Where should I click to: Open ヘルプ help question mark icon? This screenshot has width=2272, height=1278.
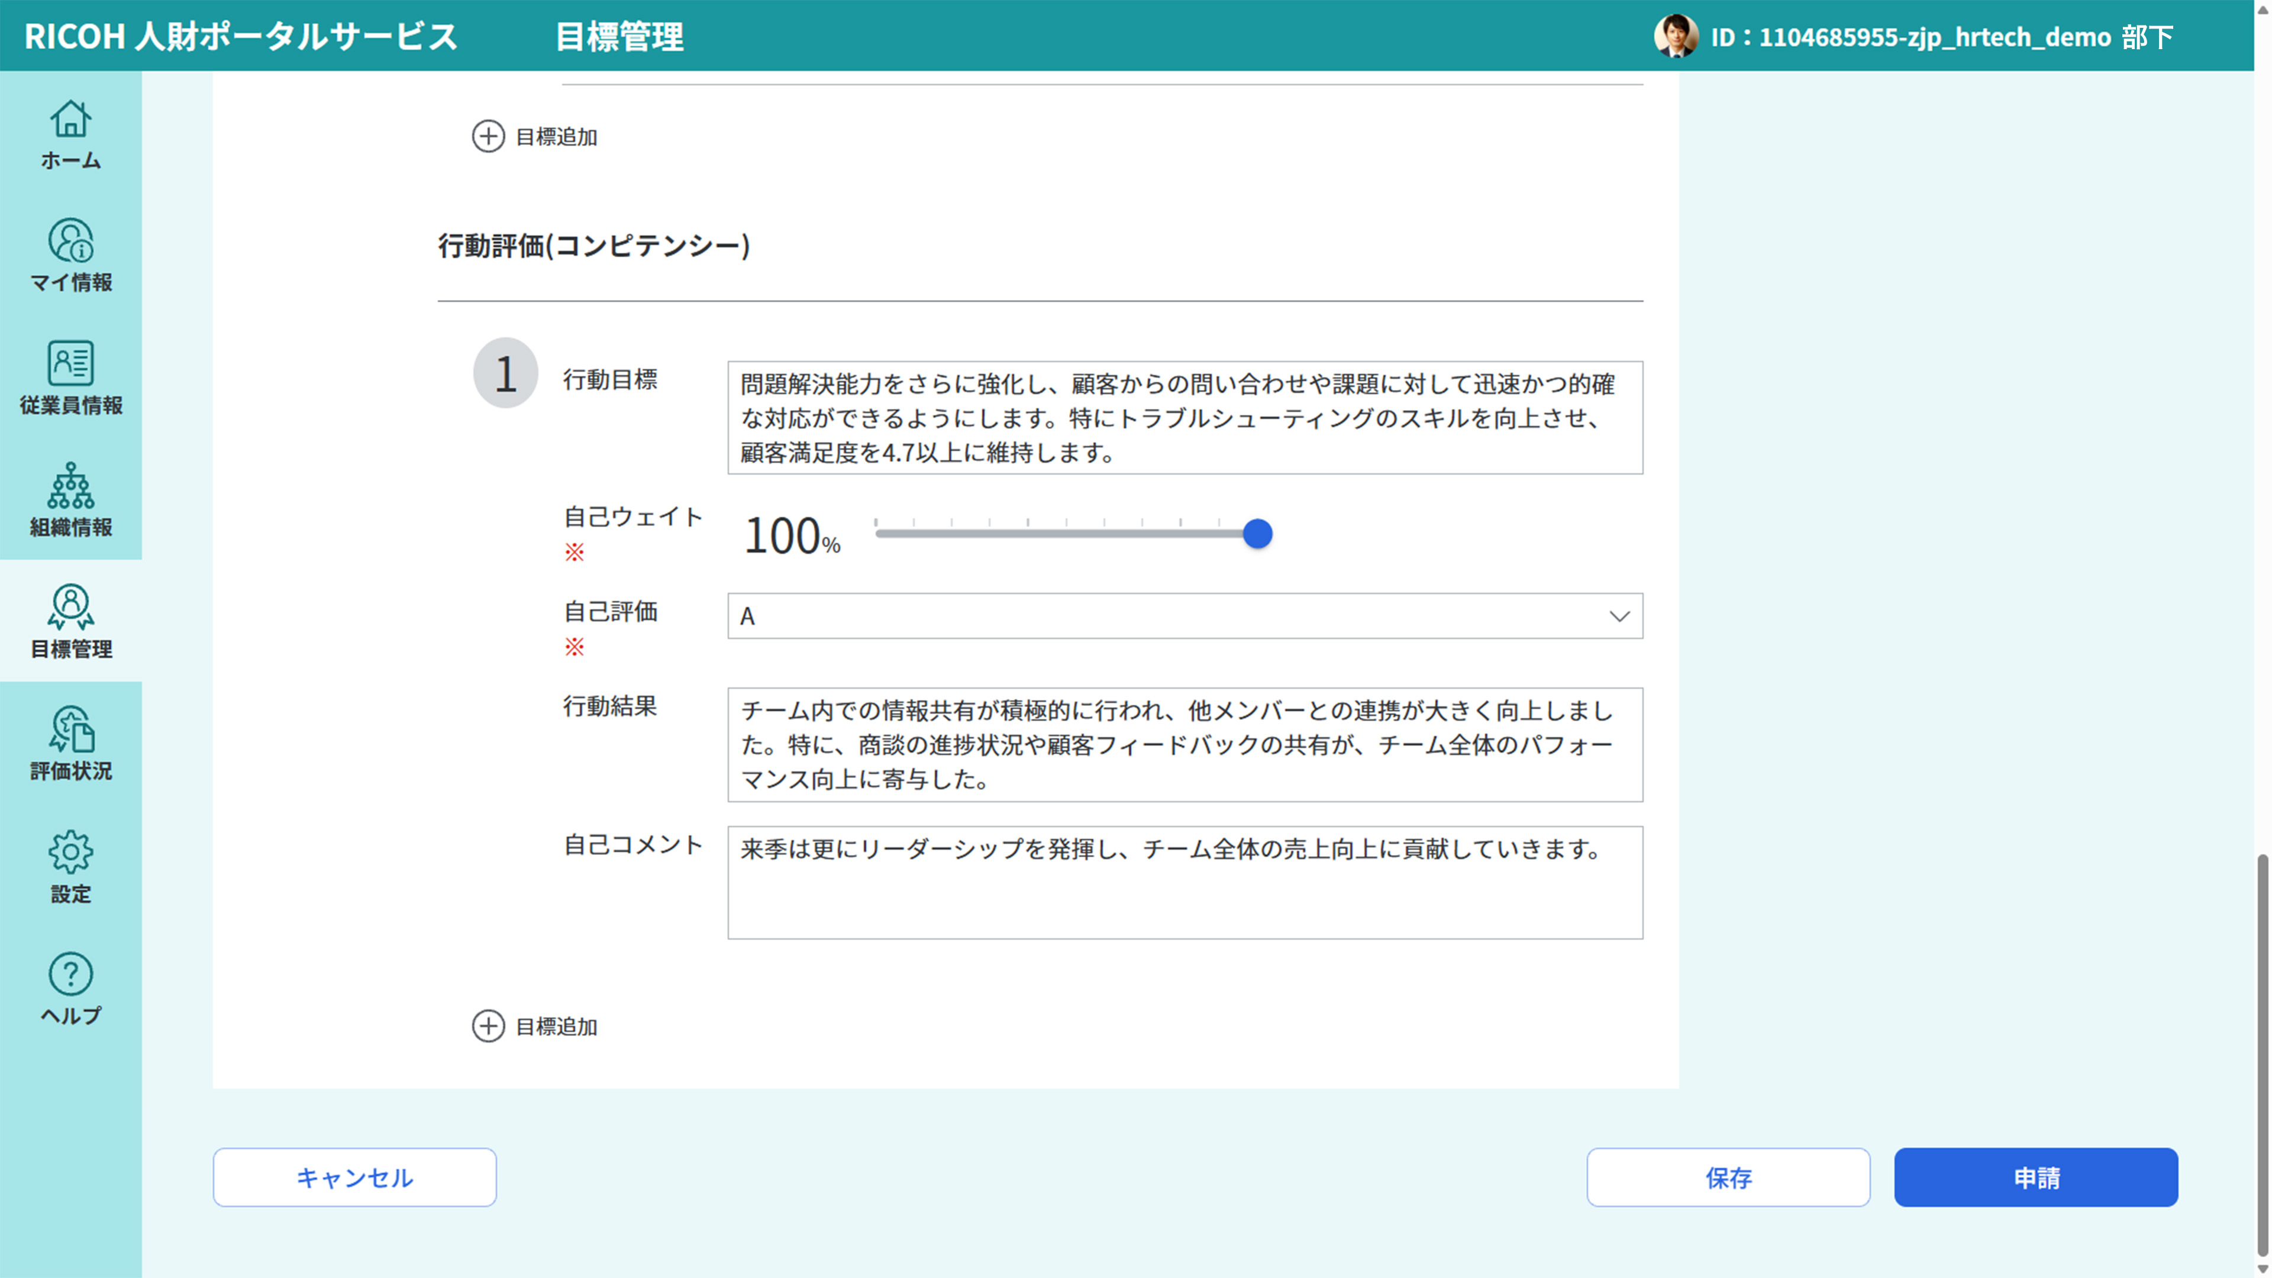click(x=70, y=974)
